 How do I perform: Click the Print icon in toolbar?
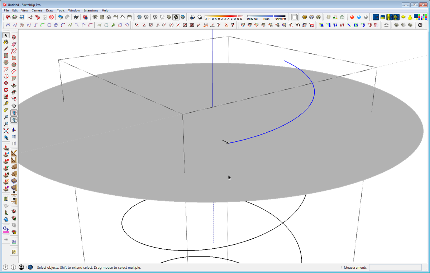76,17
